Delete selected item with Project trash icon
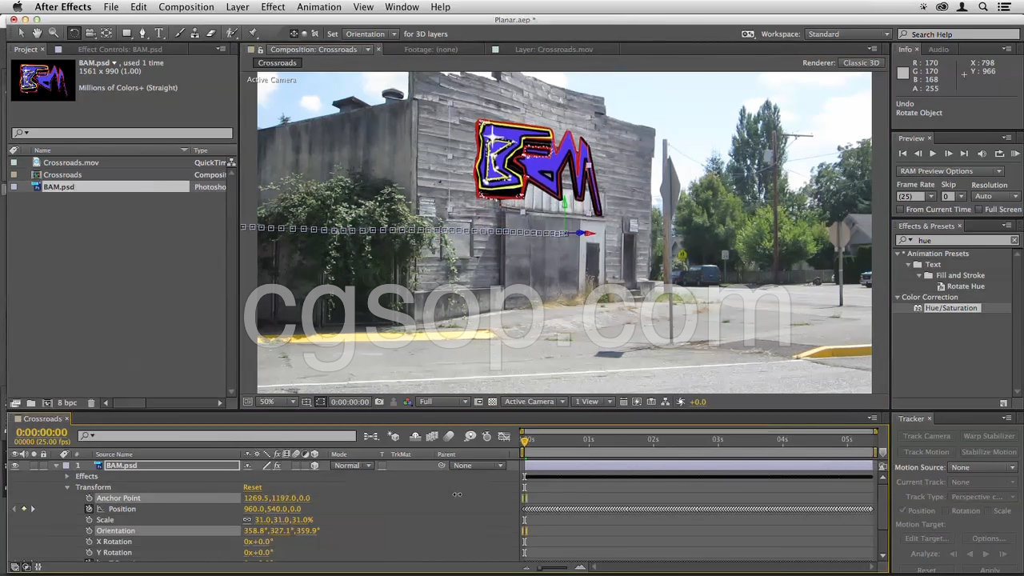This screenshot has height=576, width=1024. click(x=91, y=402)
